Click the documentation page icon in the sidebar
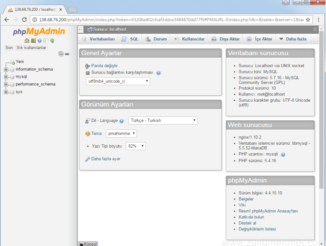Viewport: 326px width, 246px height. tap(46, 41)
